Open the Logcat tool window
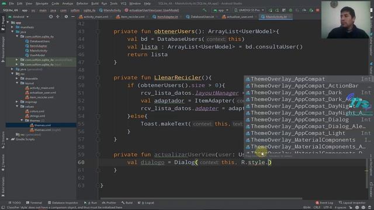The image size is (374, 210). tap(146, 203)
